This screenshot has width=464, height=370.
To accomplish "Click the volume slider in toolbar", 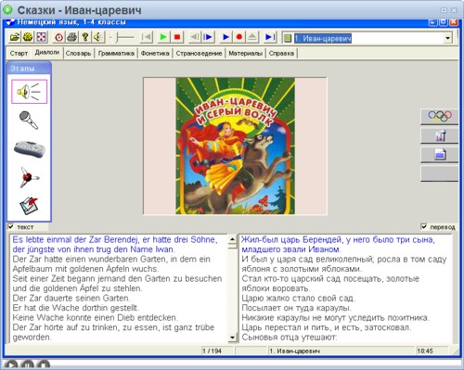I will pyautogui.click(x=123, y=38).
